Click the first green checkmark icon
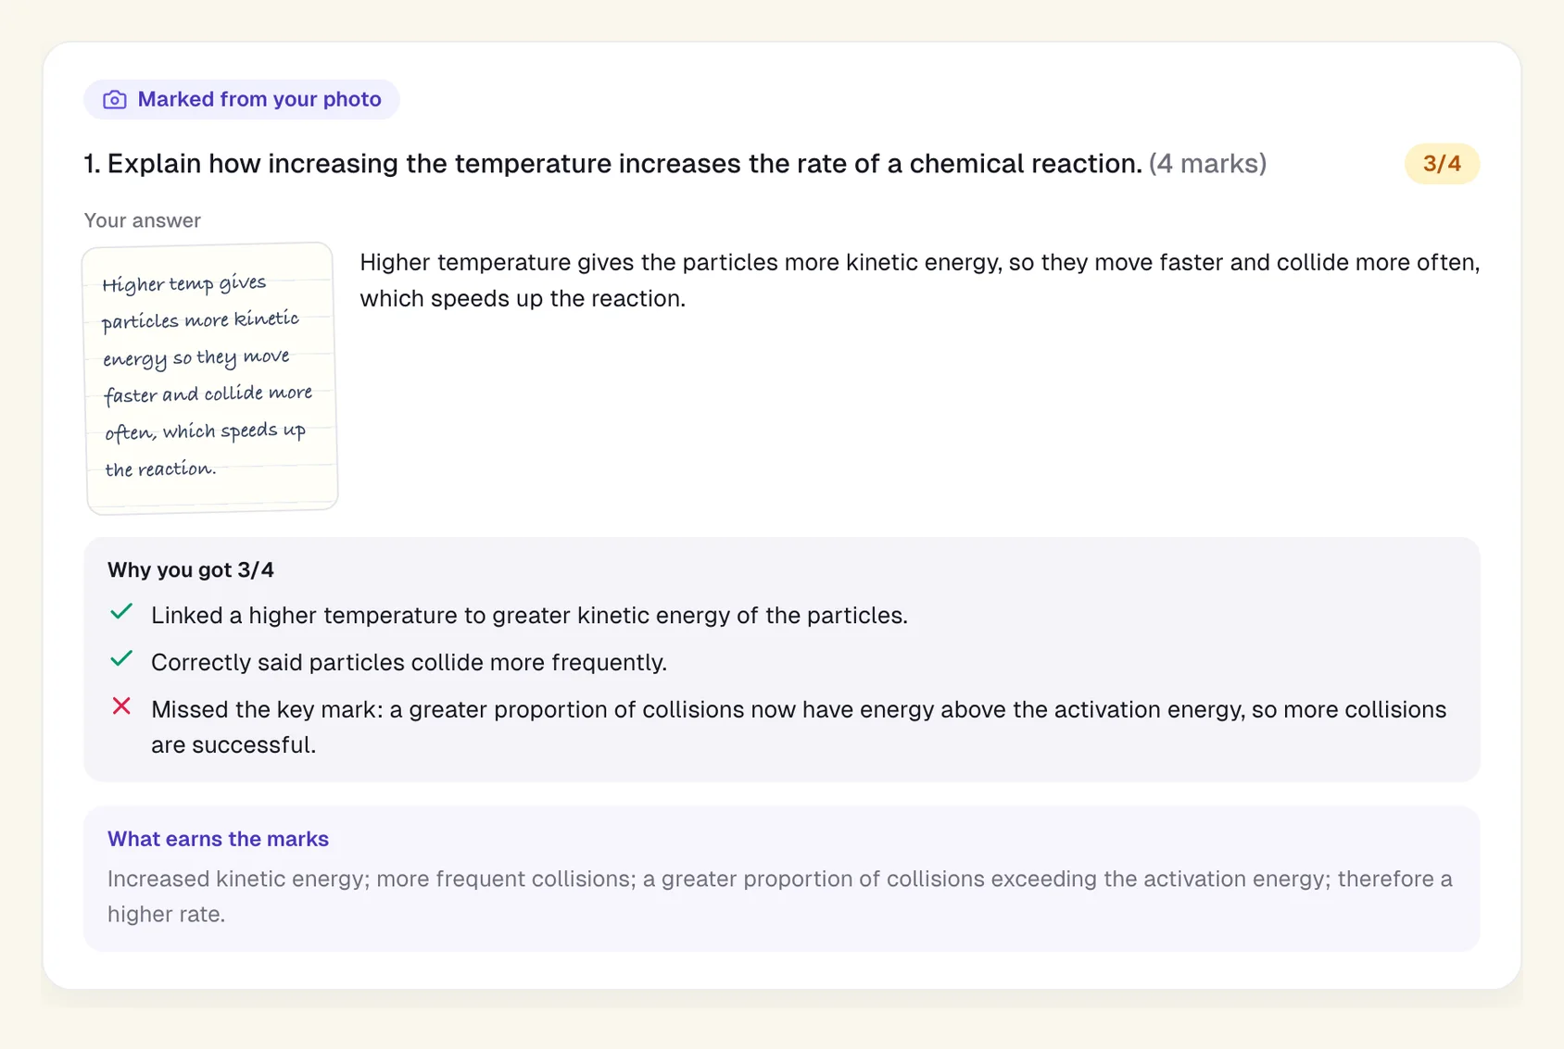The height and width of the screenshot is (1049, 1564). 121,612
